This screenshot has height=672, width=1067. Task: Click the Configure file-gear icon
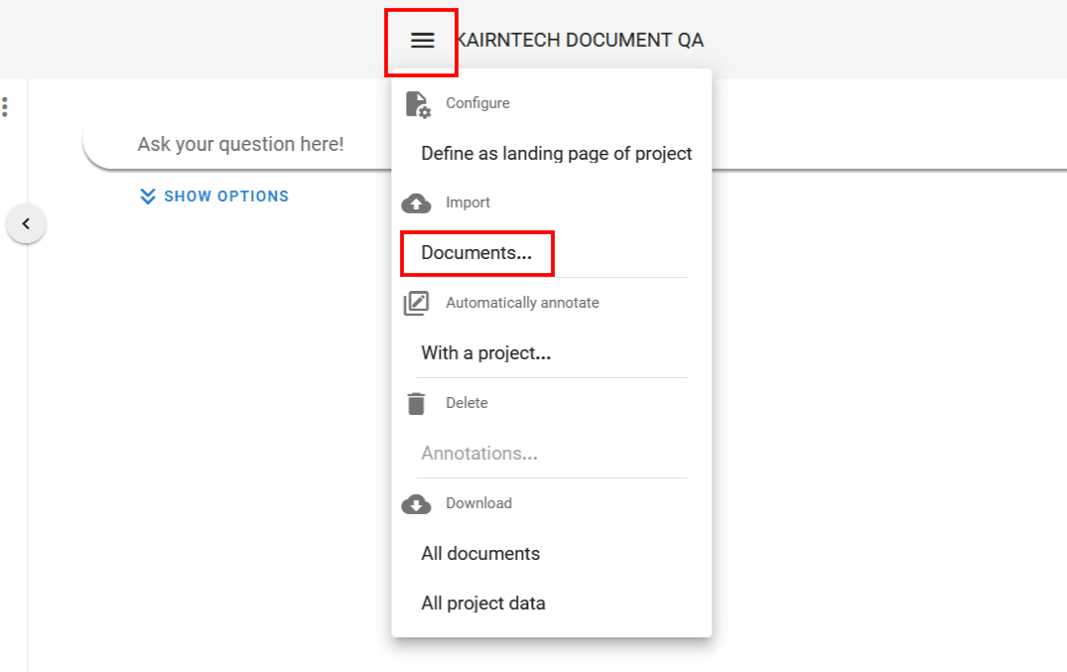[417, 103]
